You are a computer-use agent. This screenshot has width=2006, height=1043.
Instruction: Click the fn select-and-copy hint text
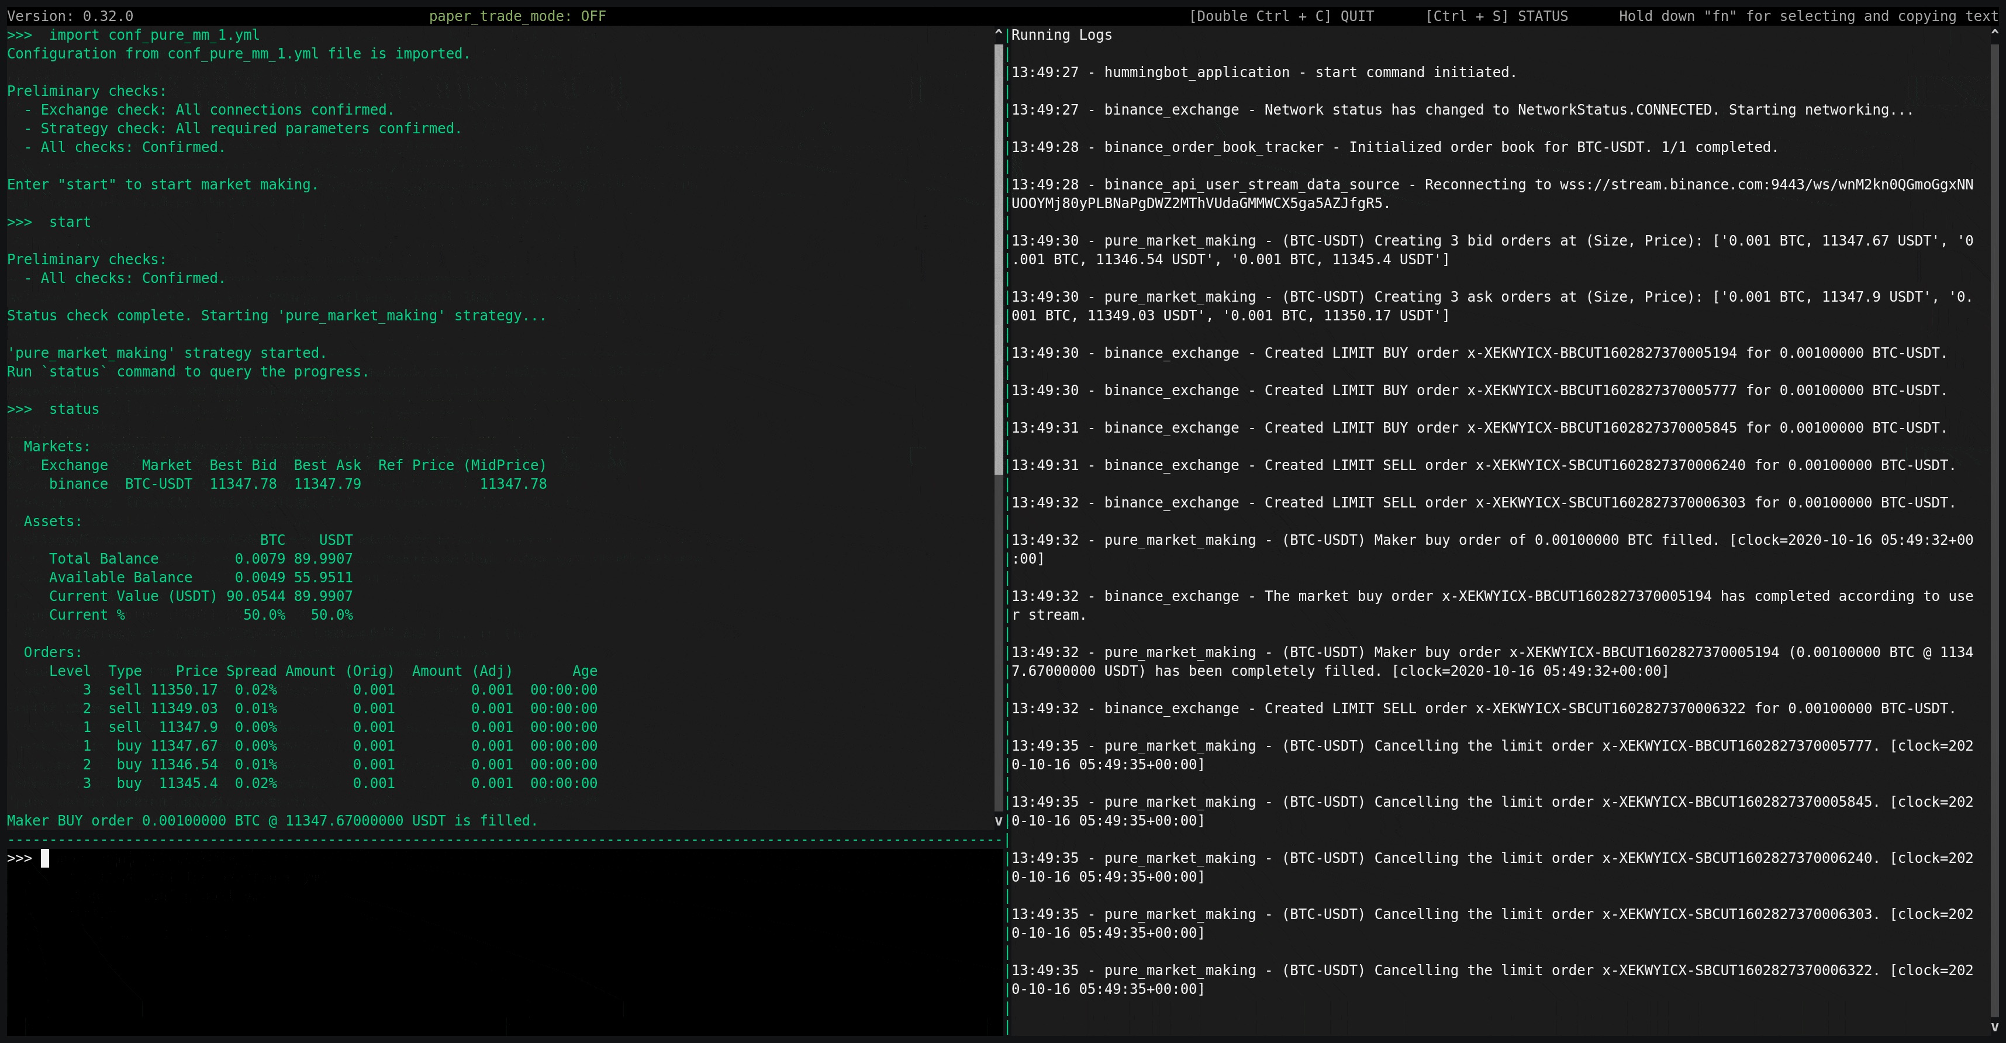(x=1807, y=16)
